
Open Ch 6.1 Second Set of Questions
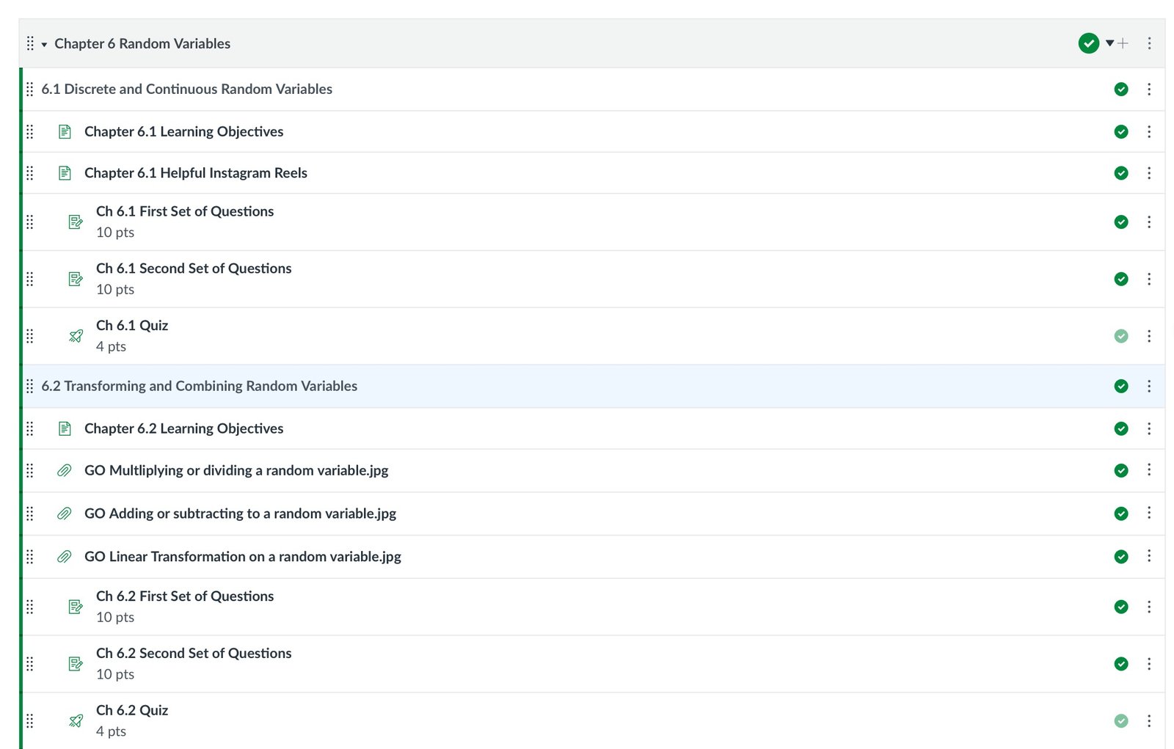(x=194, y=268)
